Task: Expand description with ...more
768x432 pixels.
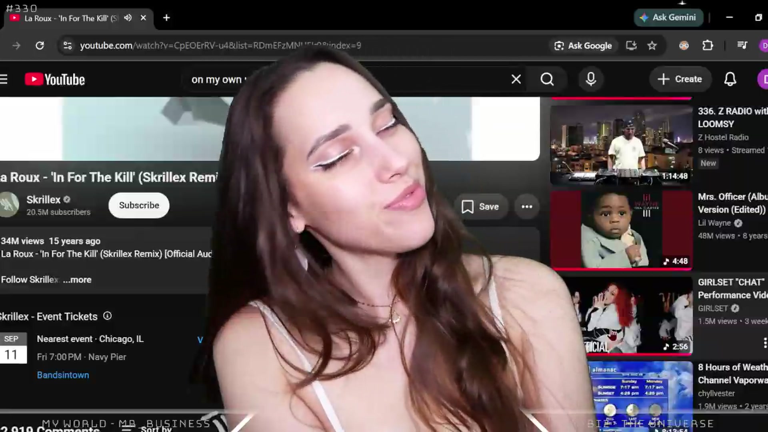Action: click(x=77, y=280)
